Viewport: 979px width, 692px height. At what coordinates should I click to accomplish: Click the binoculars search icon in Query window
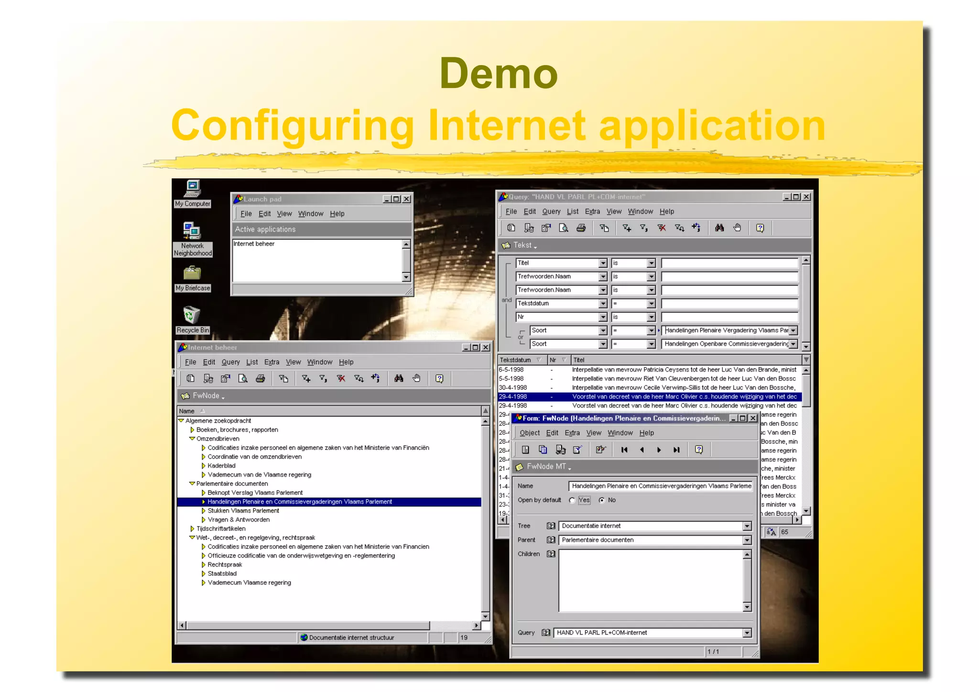(x=719, y=228)
